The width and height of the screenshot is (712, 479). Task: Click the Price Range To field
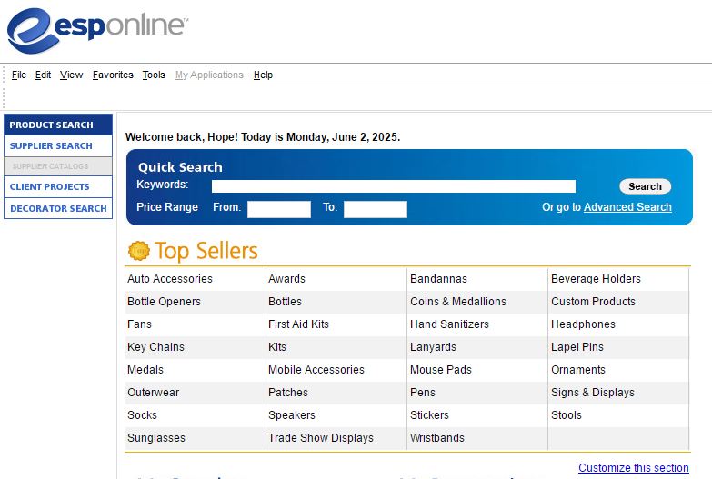[x=376, y=209]
